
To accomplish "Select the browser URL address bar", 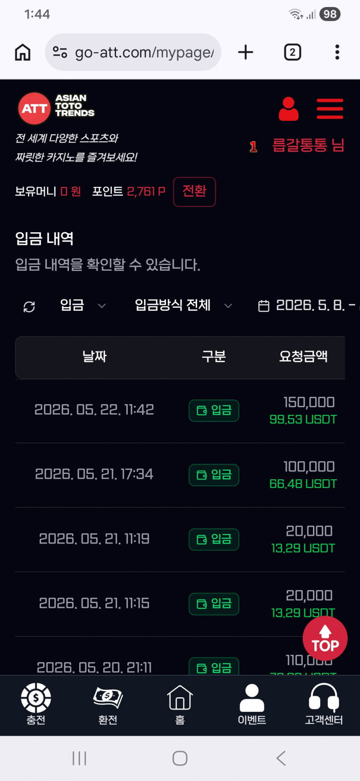I will [x=133, y=52].
